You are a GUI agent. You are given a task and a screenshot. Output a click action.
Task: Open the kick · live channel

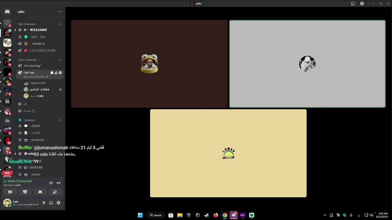[x=40, y=37]
